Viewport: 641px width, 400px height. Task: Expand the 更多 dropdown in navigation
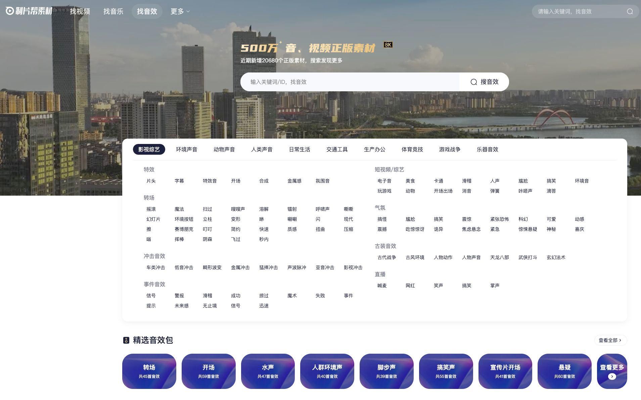[180, 11]
